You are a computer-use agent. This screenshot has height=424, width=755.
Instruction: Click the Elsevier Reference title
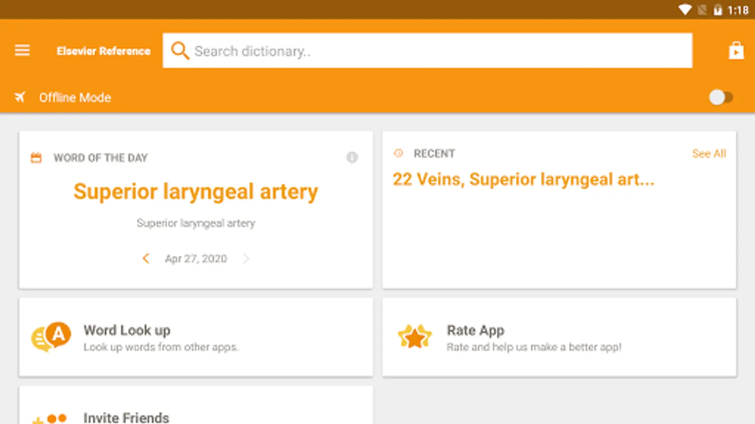point(103,51)
